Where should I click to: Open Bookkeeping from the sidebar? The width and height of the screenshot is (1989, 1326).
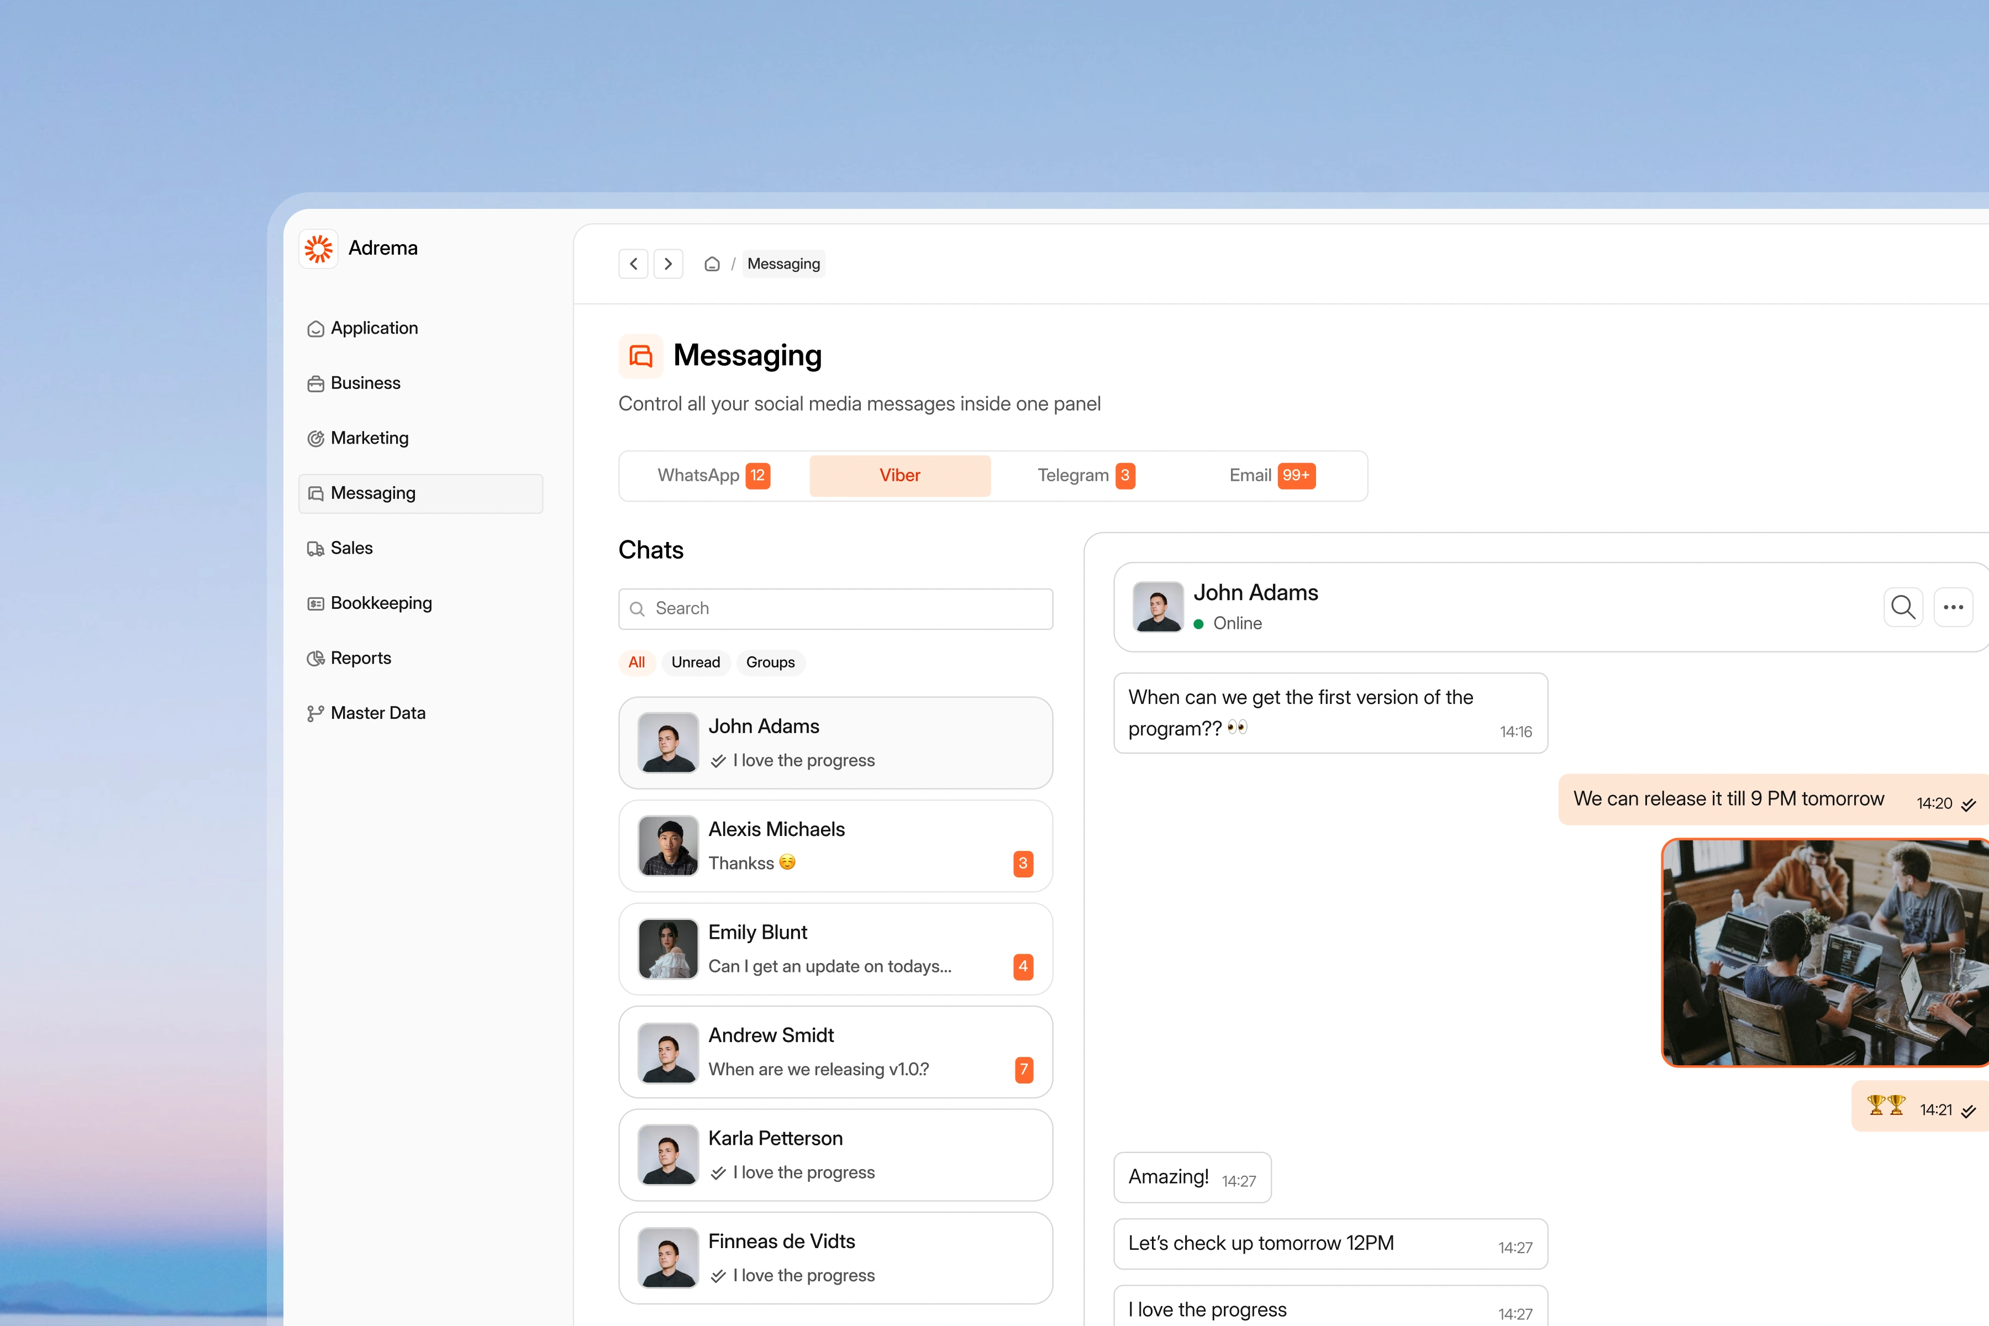tap(381, 603)
